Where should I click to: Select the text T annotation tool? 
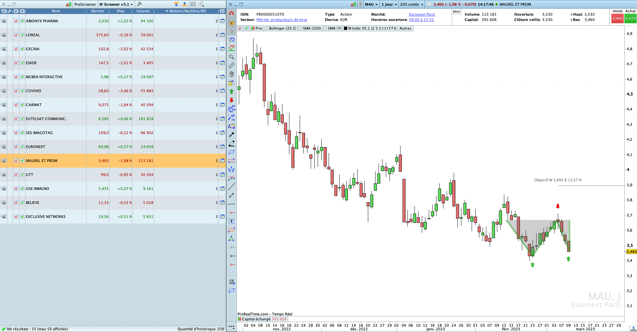click(x=232, y=221)
